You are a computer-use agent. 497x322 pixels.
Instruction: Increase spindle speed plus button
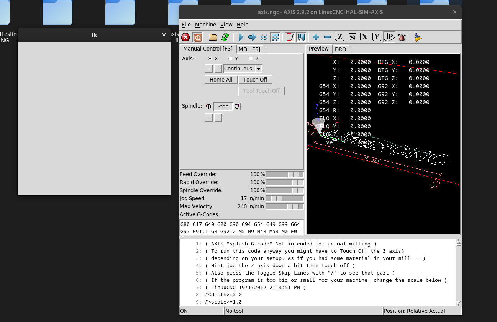click(x=218, y=118)
